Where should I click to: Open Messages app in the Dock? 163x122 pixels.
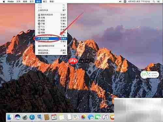91,117
